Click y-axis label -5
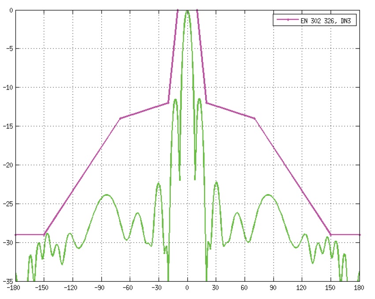 [10, 49]
